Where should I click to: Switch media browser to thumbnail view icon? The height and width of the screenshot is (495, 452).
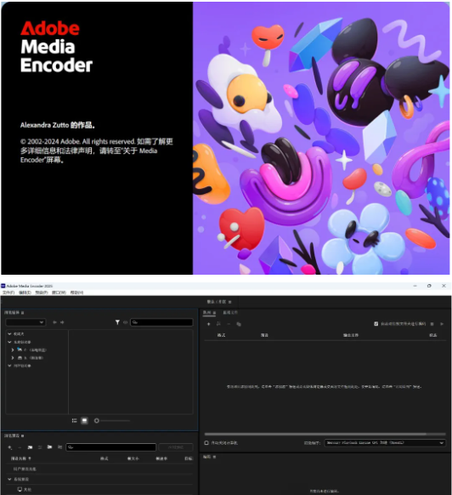pyautogui.click(x=84, y=420)
